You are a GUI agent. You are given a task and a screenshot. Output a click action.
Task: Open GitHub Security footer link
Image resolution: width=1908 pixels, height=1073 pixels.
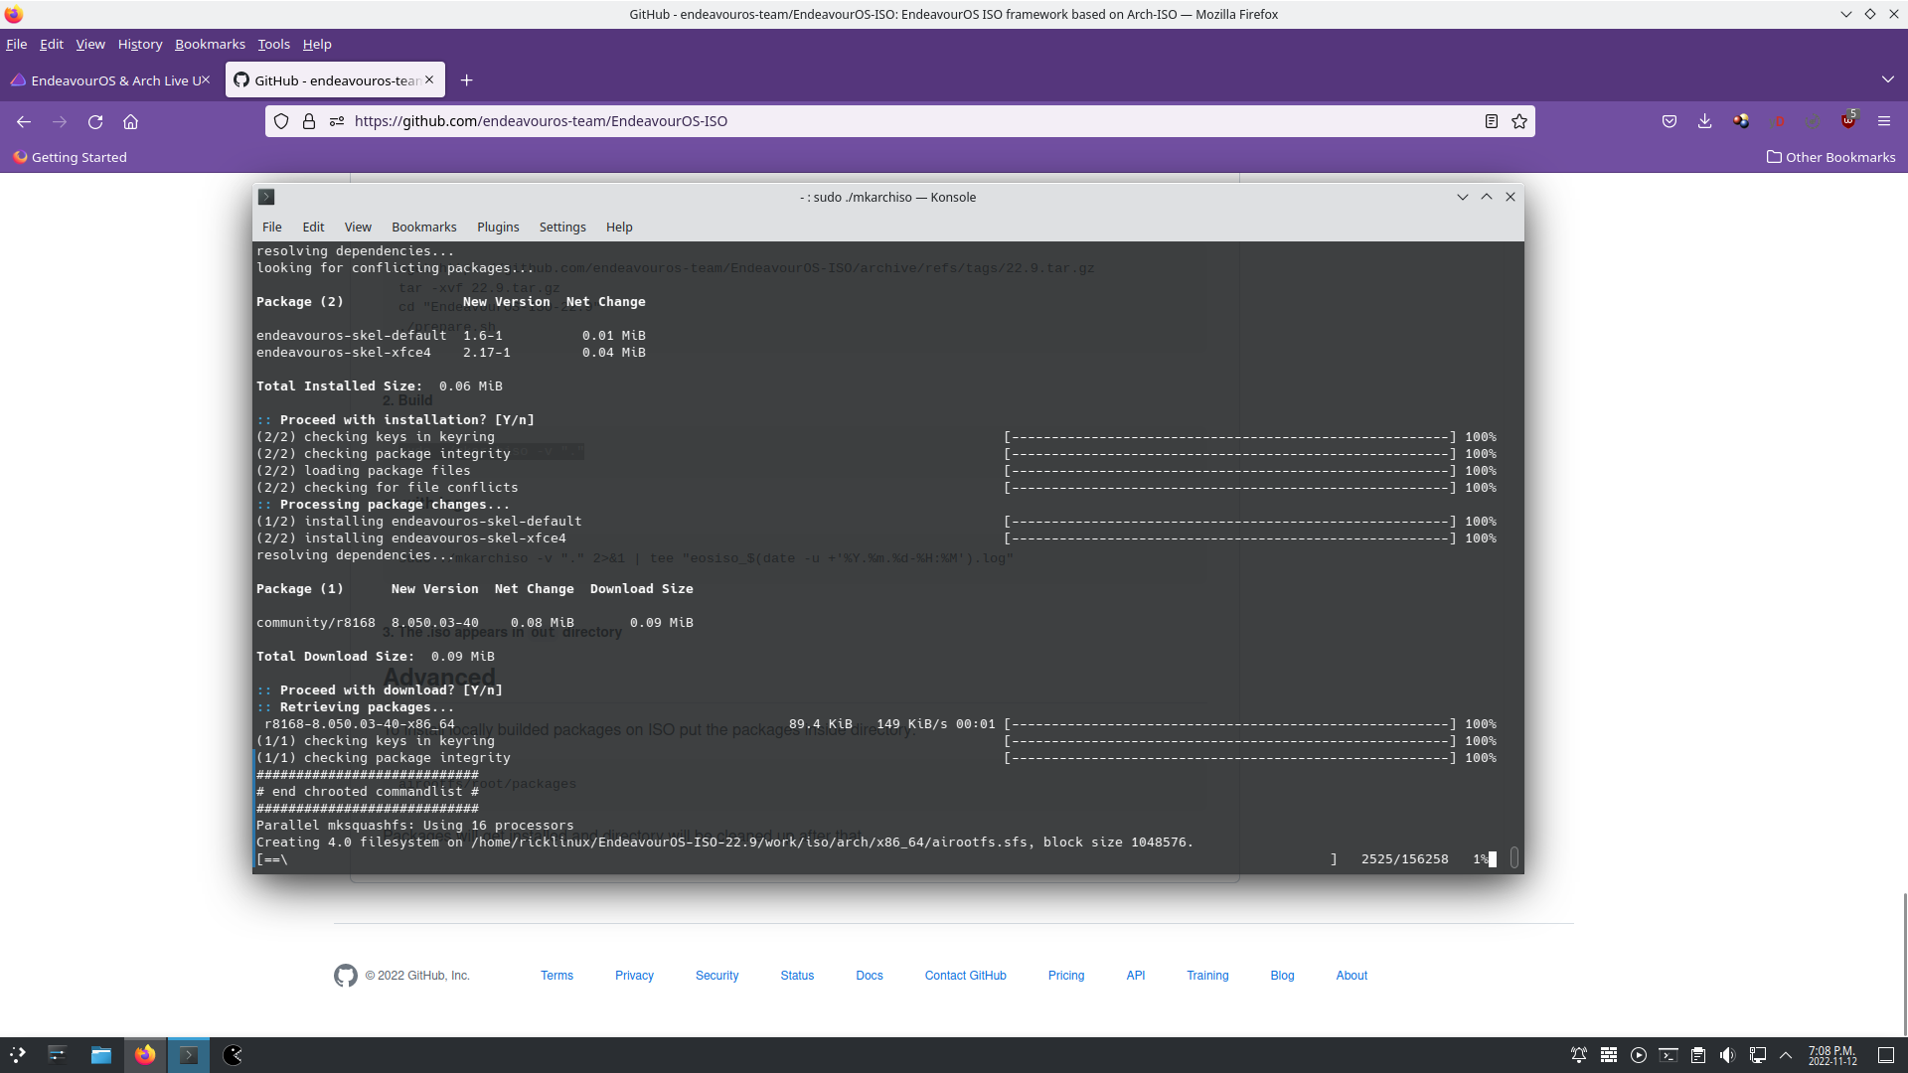pyautogui.click(x=716, y=976)
